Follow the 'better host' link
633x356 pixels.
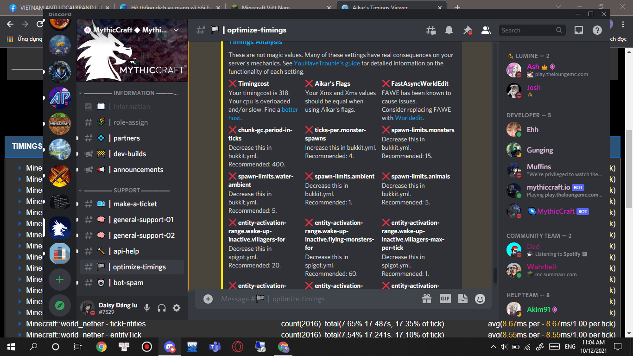click(263, 114)
